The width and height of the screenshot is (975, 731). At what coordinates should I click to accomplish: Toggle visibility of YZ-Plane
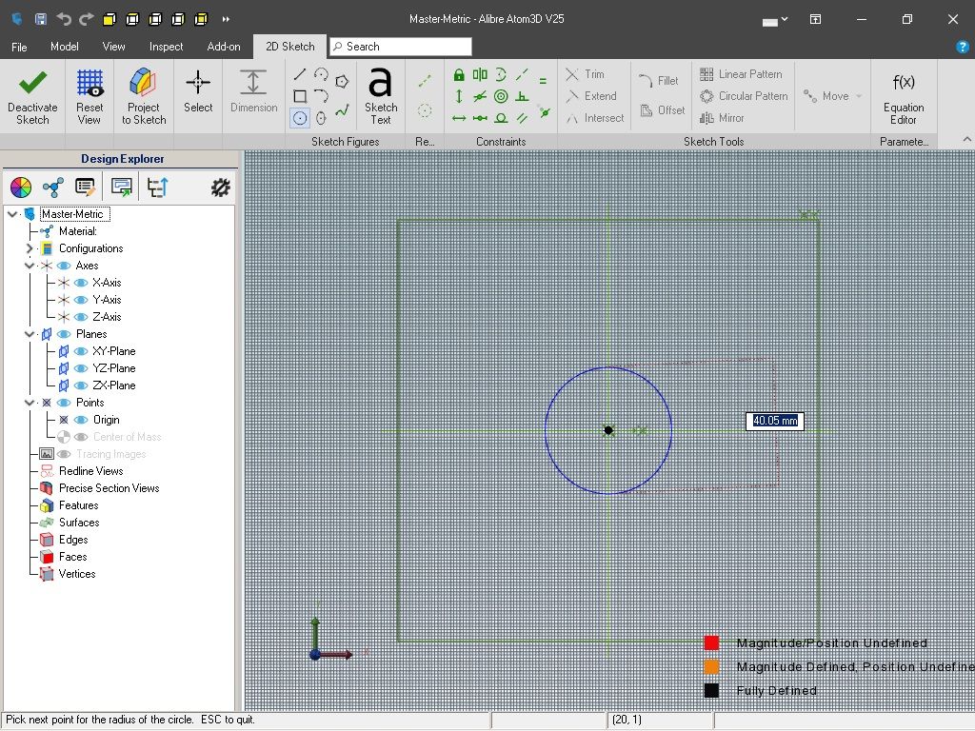[x=81, y=368]
